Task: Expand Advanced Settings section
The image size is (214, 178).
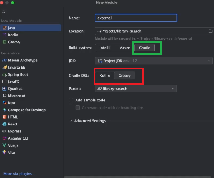Action: [x=71, y=121]
